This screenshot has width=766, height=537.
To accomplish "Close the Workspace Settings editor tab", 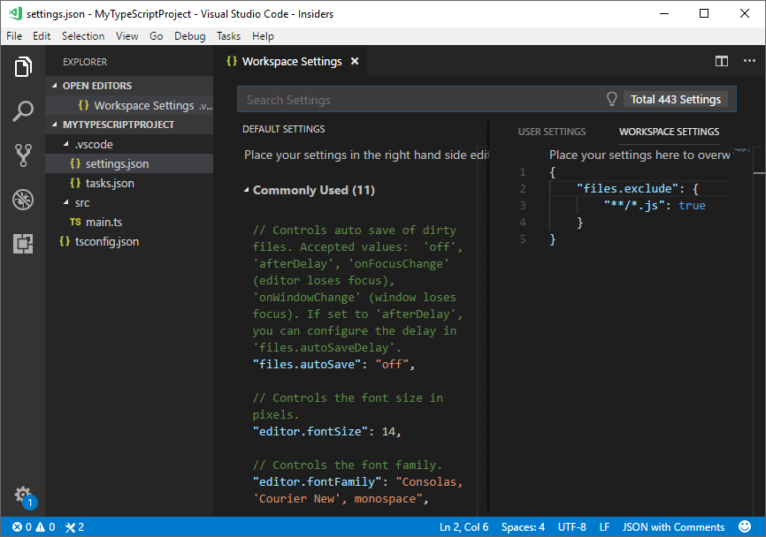I will click(x=355, y=61).
